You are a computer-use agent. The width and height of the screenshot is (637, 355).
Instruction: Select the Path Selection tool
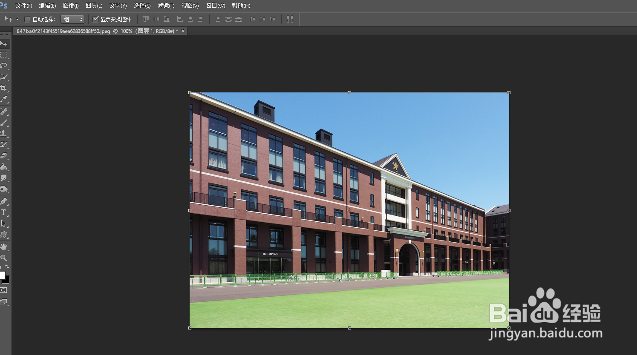pyautogui.click(x=4, y=223)
